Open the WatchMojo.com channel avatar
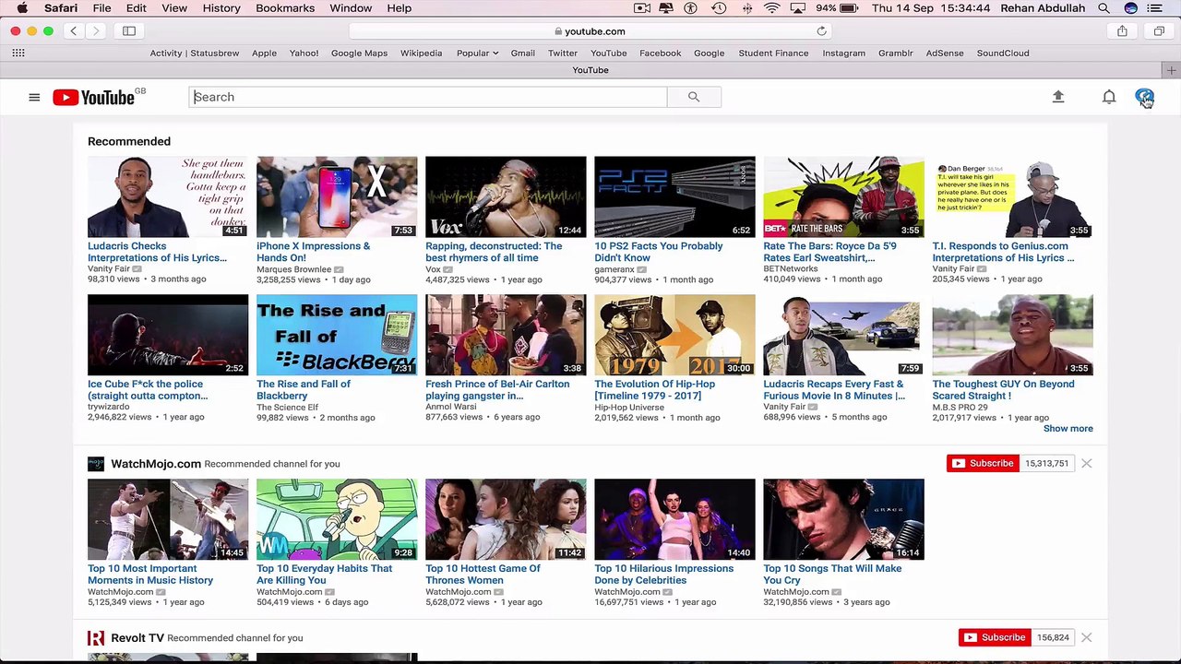Screen dimensions: 1181x664 tap(96, 464)
